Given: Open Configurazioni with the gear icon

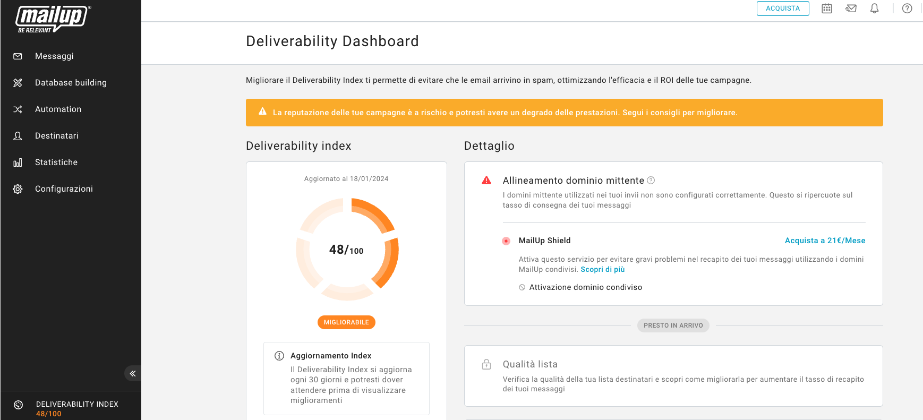Looking at the screenshot, I should [x=18, y=188].
